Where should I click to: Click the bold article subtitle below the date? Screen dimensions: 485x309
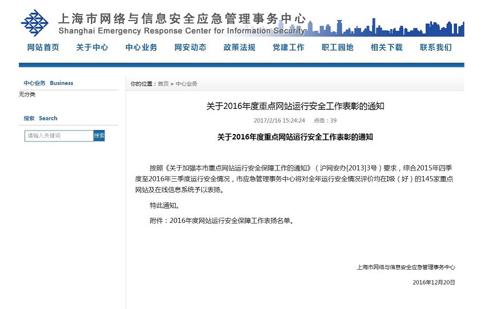pyautogui.click(x=295, y=137)
